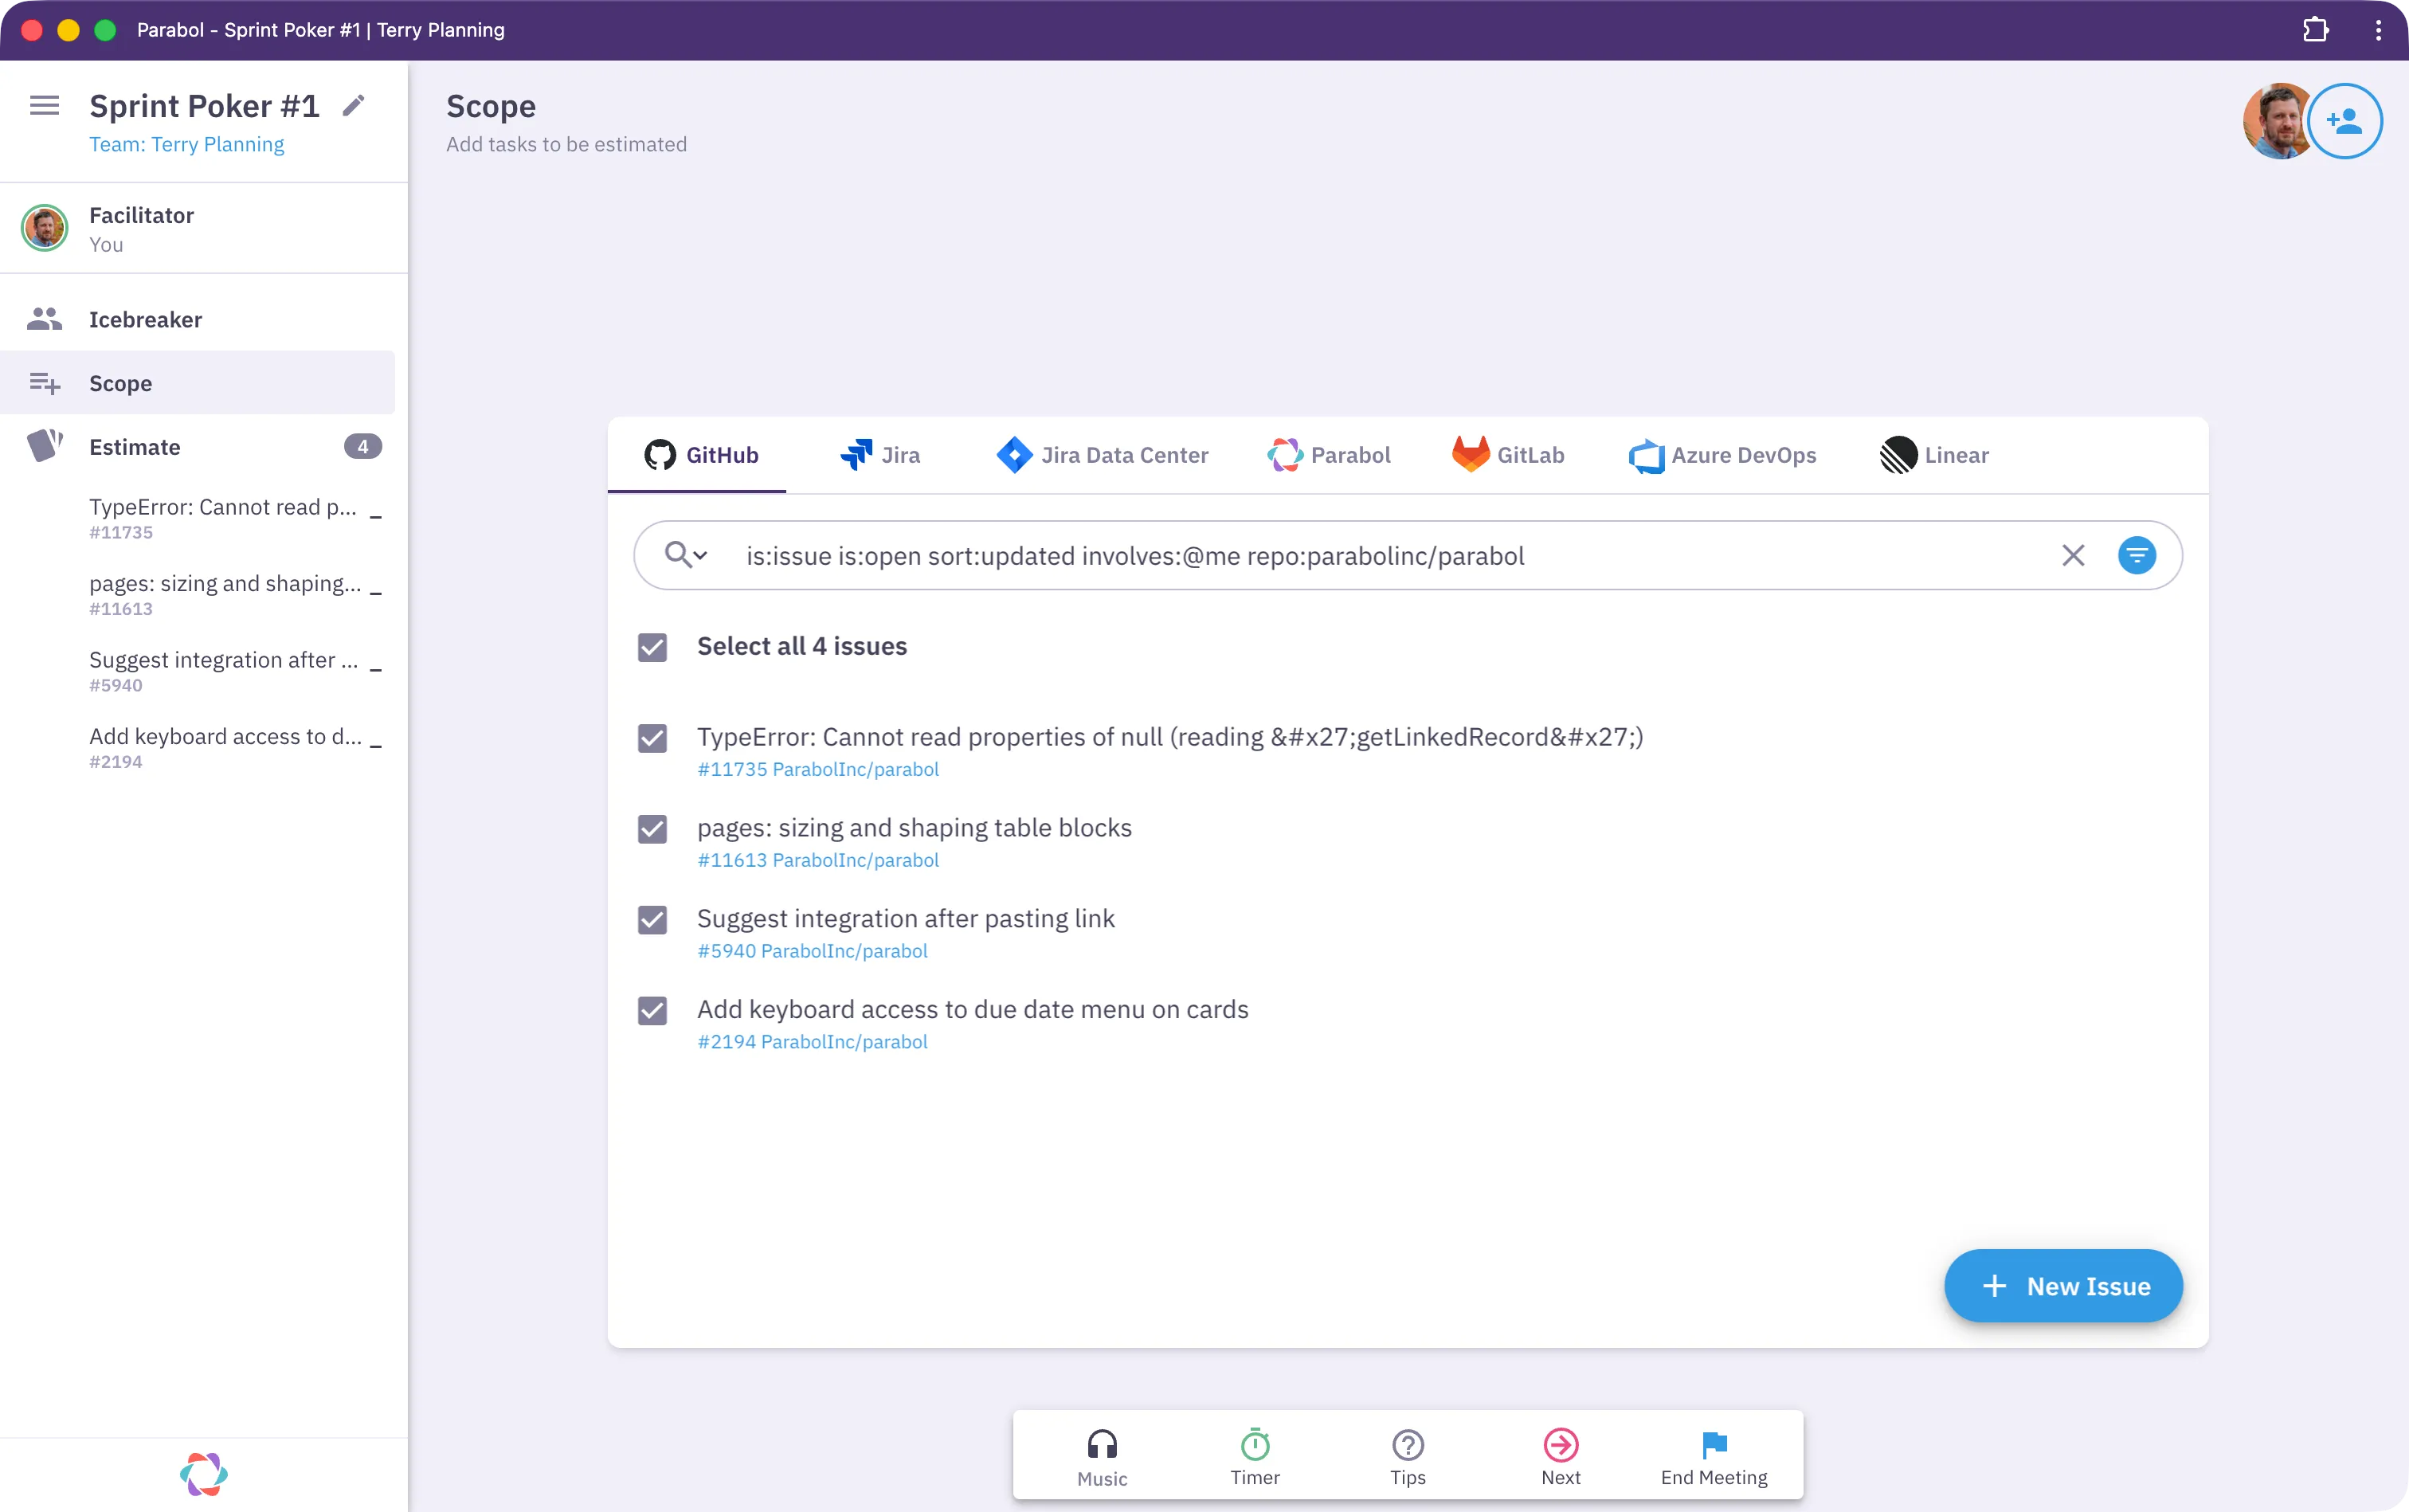
Task: Click the issue title 'Suggest integration after pasting link'
Action: (x=906, y=919)
